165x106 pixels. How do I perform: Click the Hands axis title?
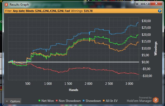[x=74, y=90]
